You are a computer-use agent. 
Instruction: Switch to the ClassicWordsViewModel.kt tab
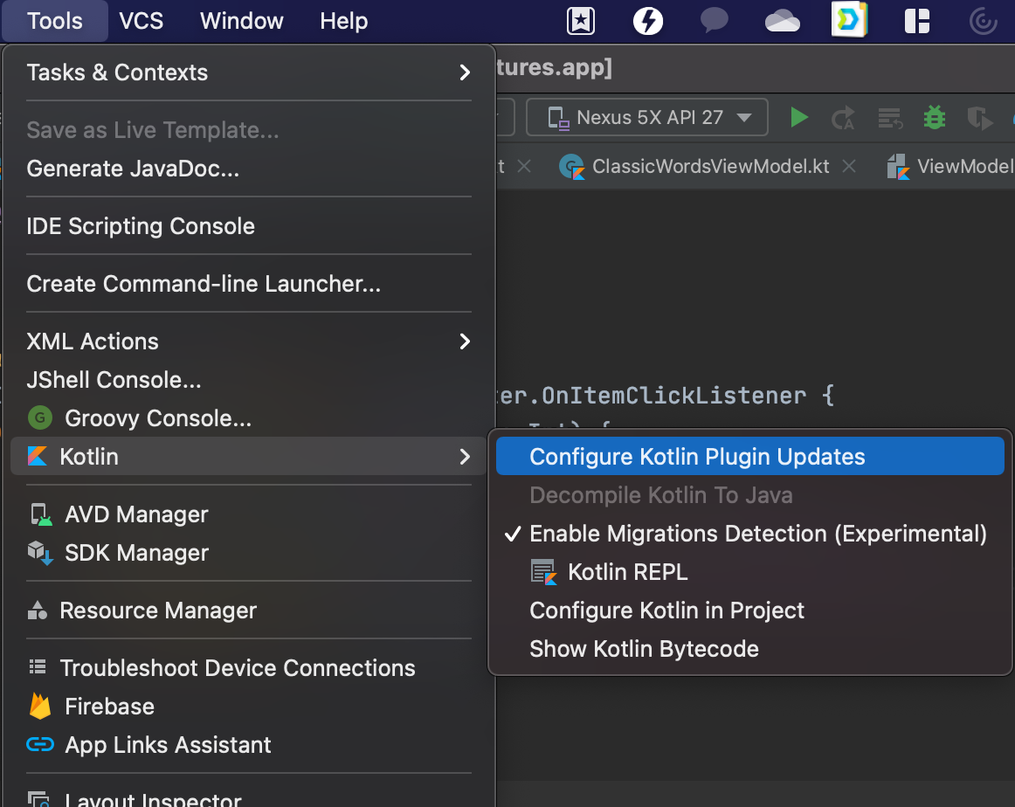709,166
